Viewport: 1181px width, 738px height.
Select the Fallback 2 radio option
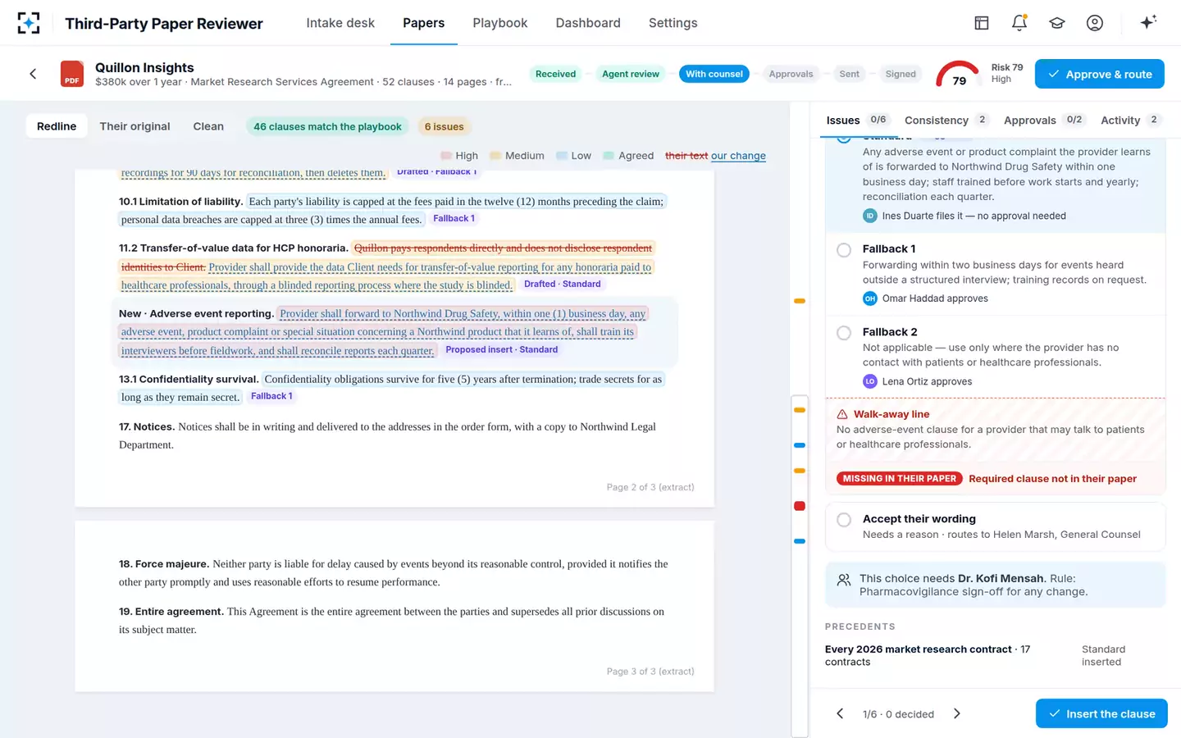tap(844, 333)
